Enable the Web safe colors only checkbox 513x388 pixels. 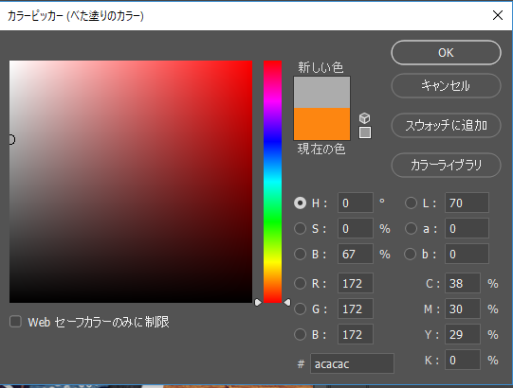point(16,322)
